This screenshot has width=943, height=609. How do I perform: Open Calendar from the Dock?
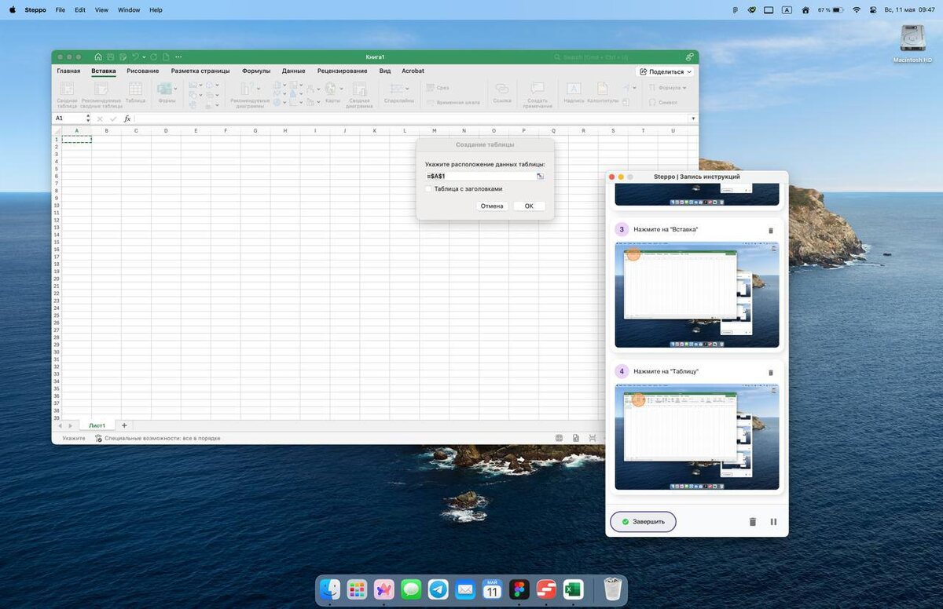tap(492, 589)
